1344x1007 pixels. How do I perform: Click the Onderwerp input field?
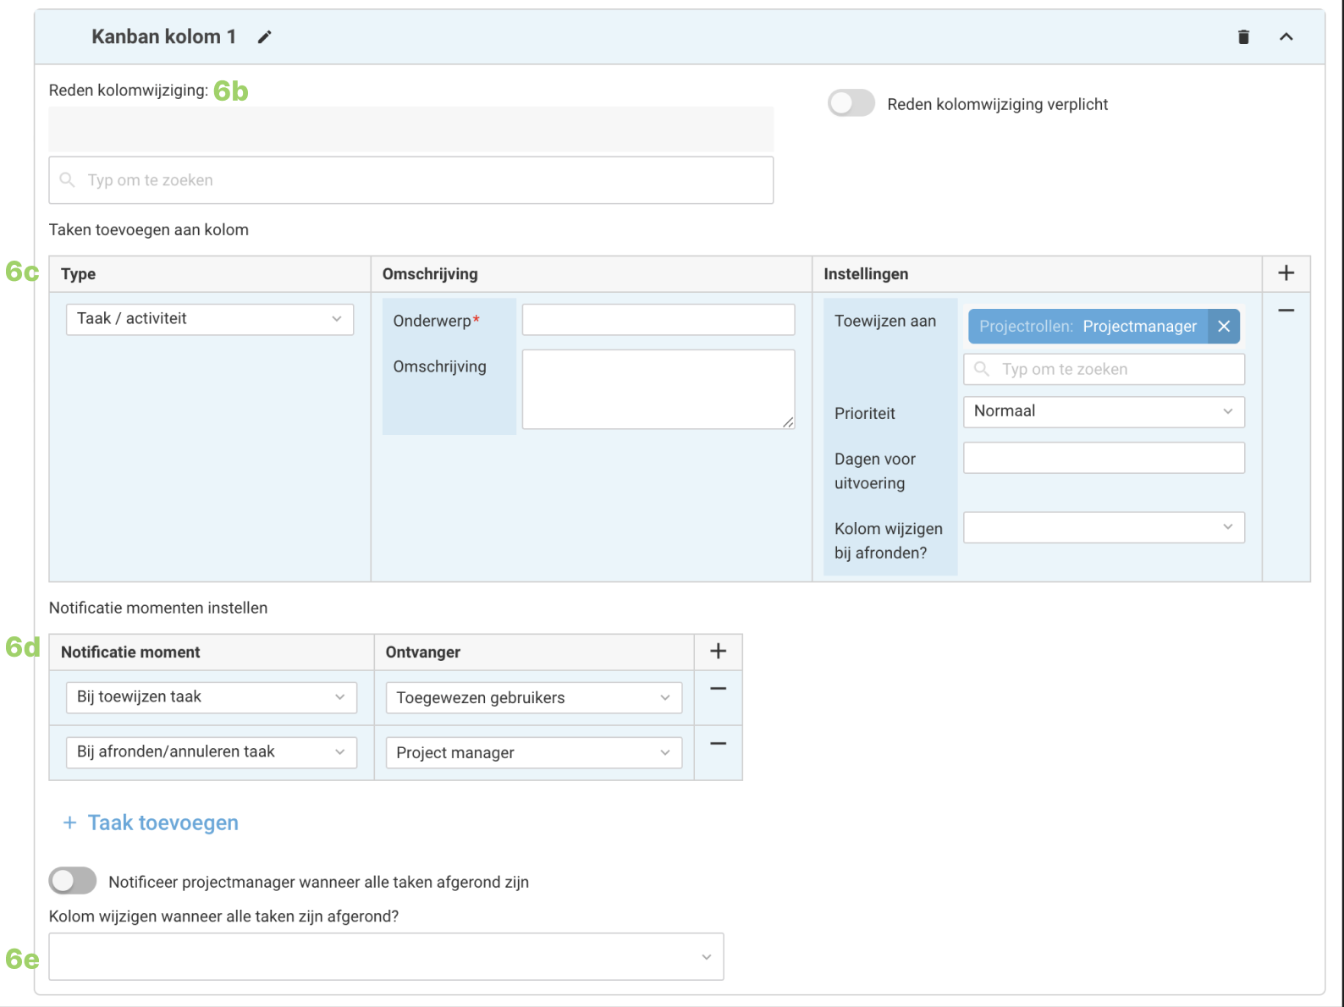[658, 320]
